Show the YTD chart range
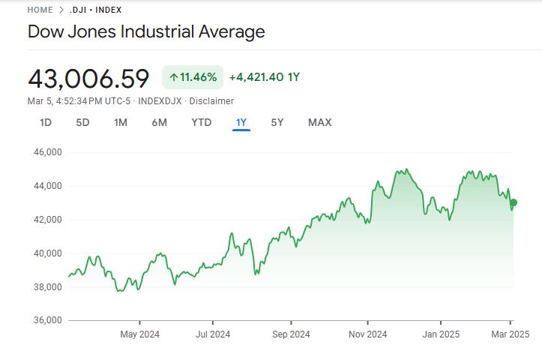 tap(202, 122)
